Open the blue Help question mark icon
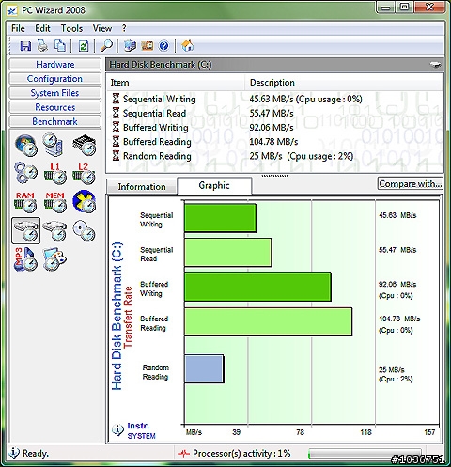Viewport: 451px width, 467px height. click(163, 46)
